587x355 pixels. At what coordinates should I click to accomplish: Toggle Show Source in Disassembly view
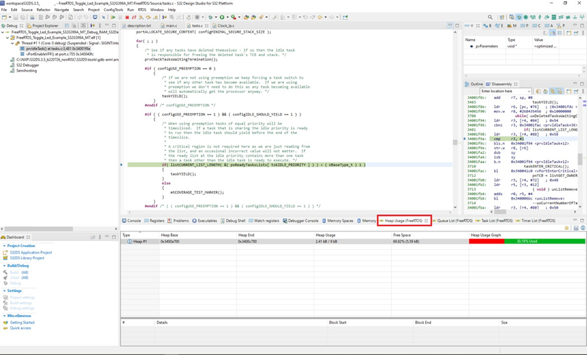click(x=560, y=91)
